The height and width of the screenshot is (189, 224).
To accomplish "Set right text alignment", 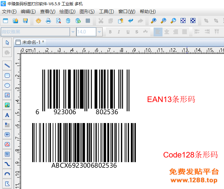I will 176,32.
